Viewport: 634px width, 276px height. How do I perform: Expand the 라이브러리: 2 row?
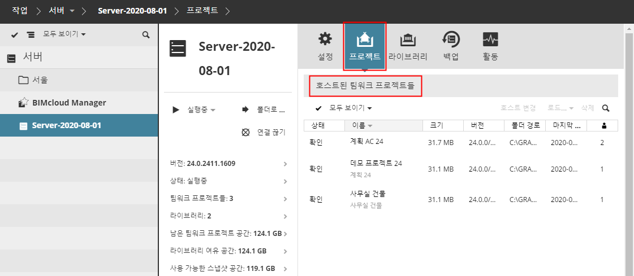point(229,216)
